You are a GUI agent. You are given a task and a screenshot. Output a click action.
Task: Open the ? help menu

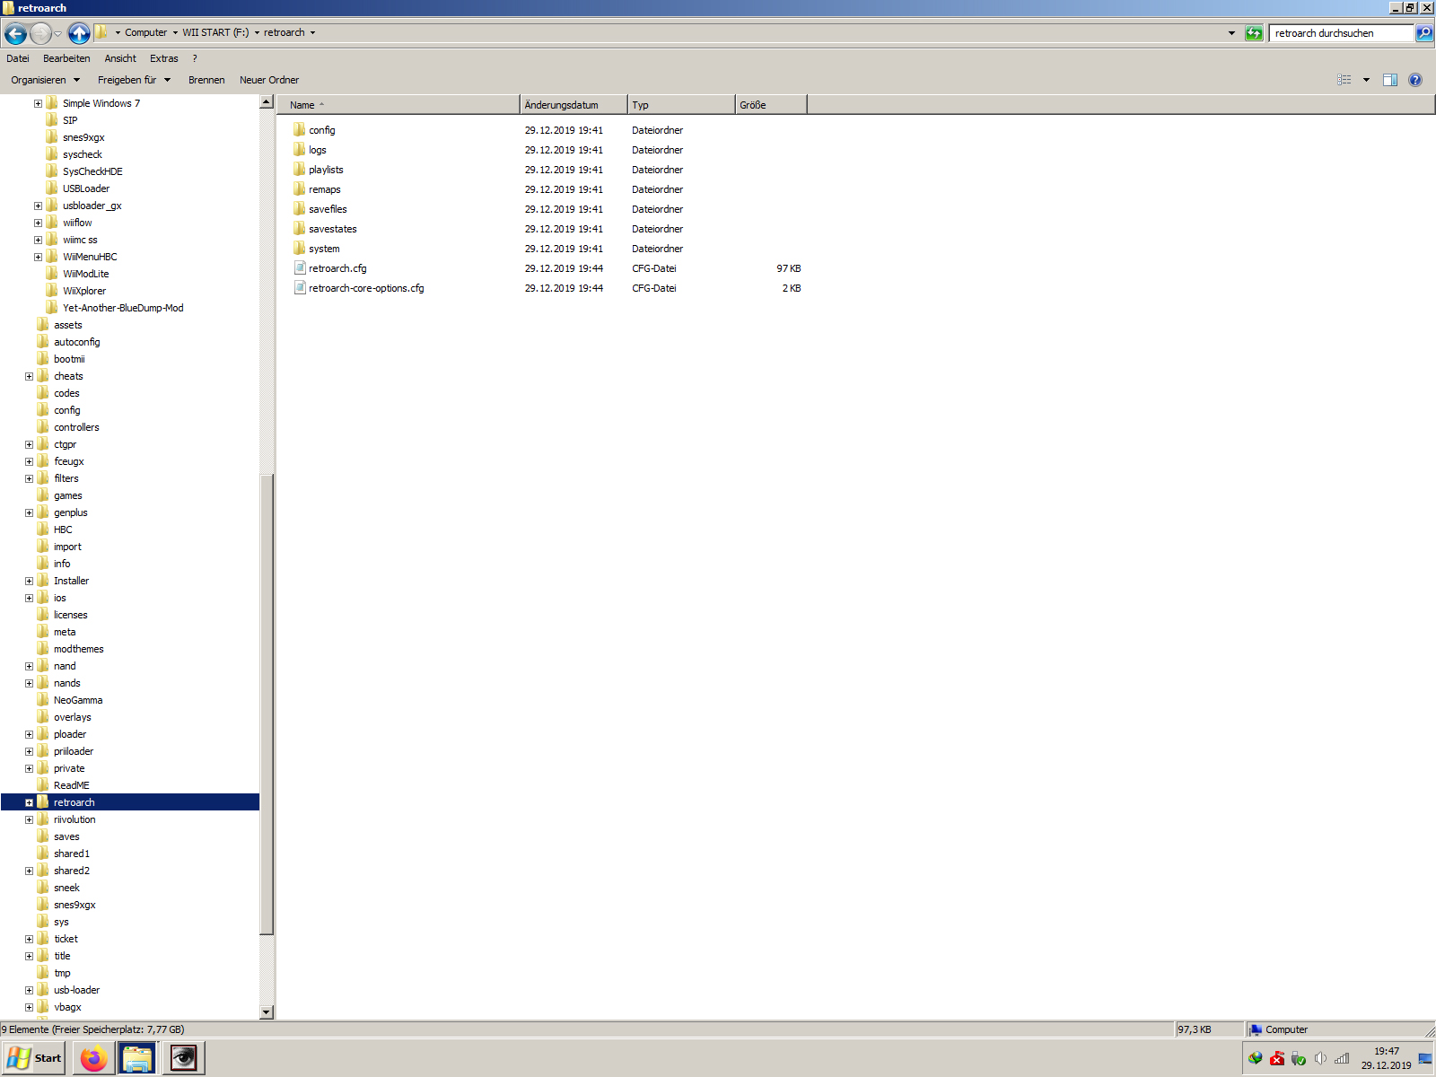point(195,58)
